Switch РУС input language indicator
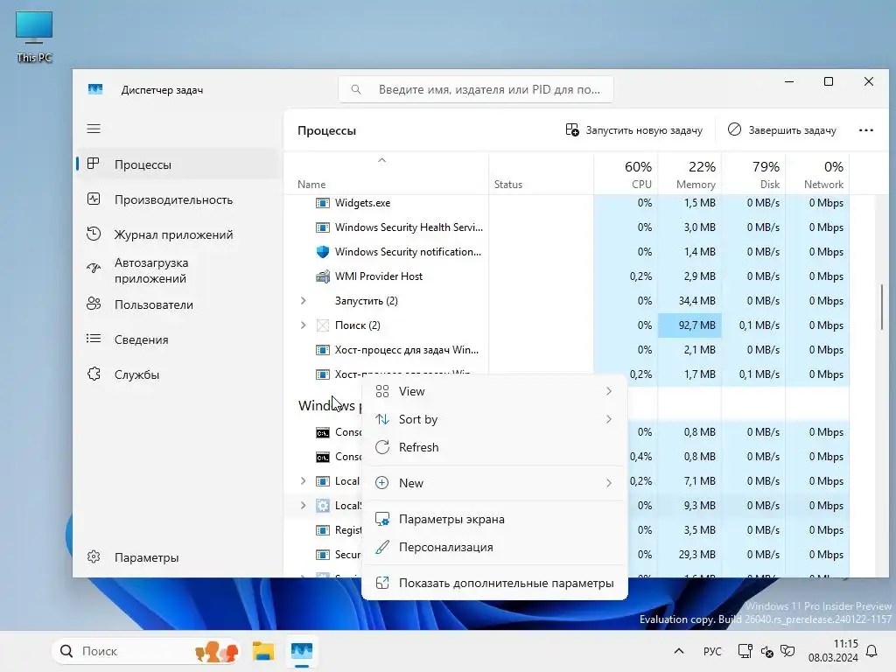The height and width of the screenshot is (672, 896). (712, 651)
